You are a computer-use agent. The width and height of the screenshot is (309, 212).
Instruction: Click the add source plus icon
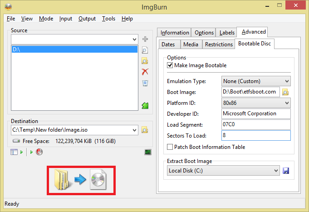(x=145, y=39)
